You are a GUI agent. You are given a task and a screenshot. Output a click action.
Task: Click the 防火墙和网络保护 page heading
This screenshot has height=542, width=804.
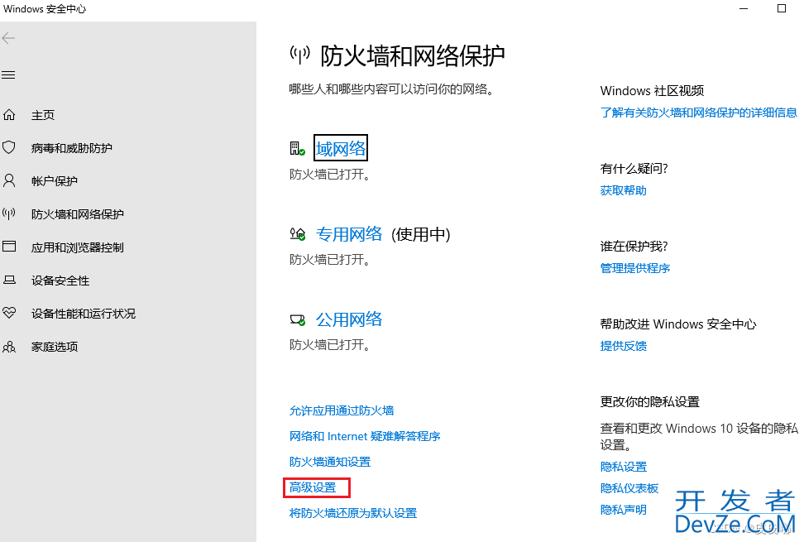[x=413, y=56]
